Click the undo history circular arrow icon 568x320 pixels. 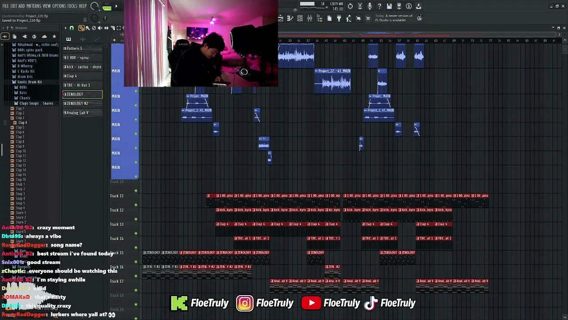[x=350, y=6]
